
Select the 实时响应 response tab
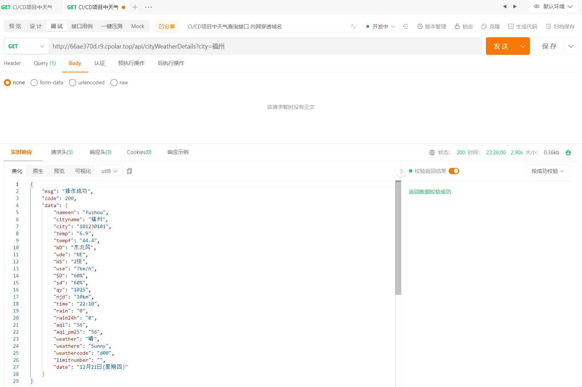tap(21, 152)
